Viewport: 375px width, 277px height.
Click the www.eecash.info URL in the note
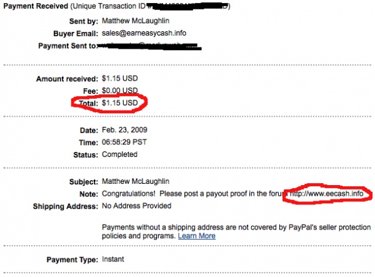326,194
